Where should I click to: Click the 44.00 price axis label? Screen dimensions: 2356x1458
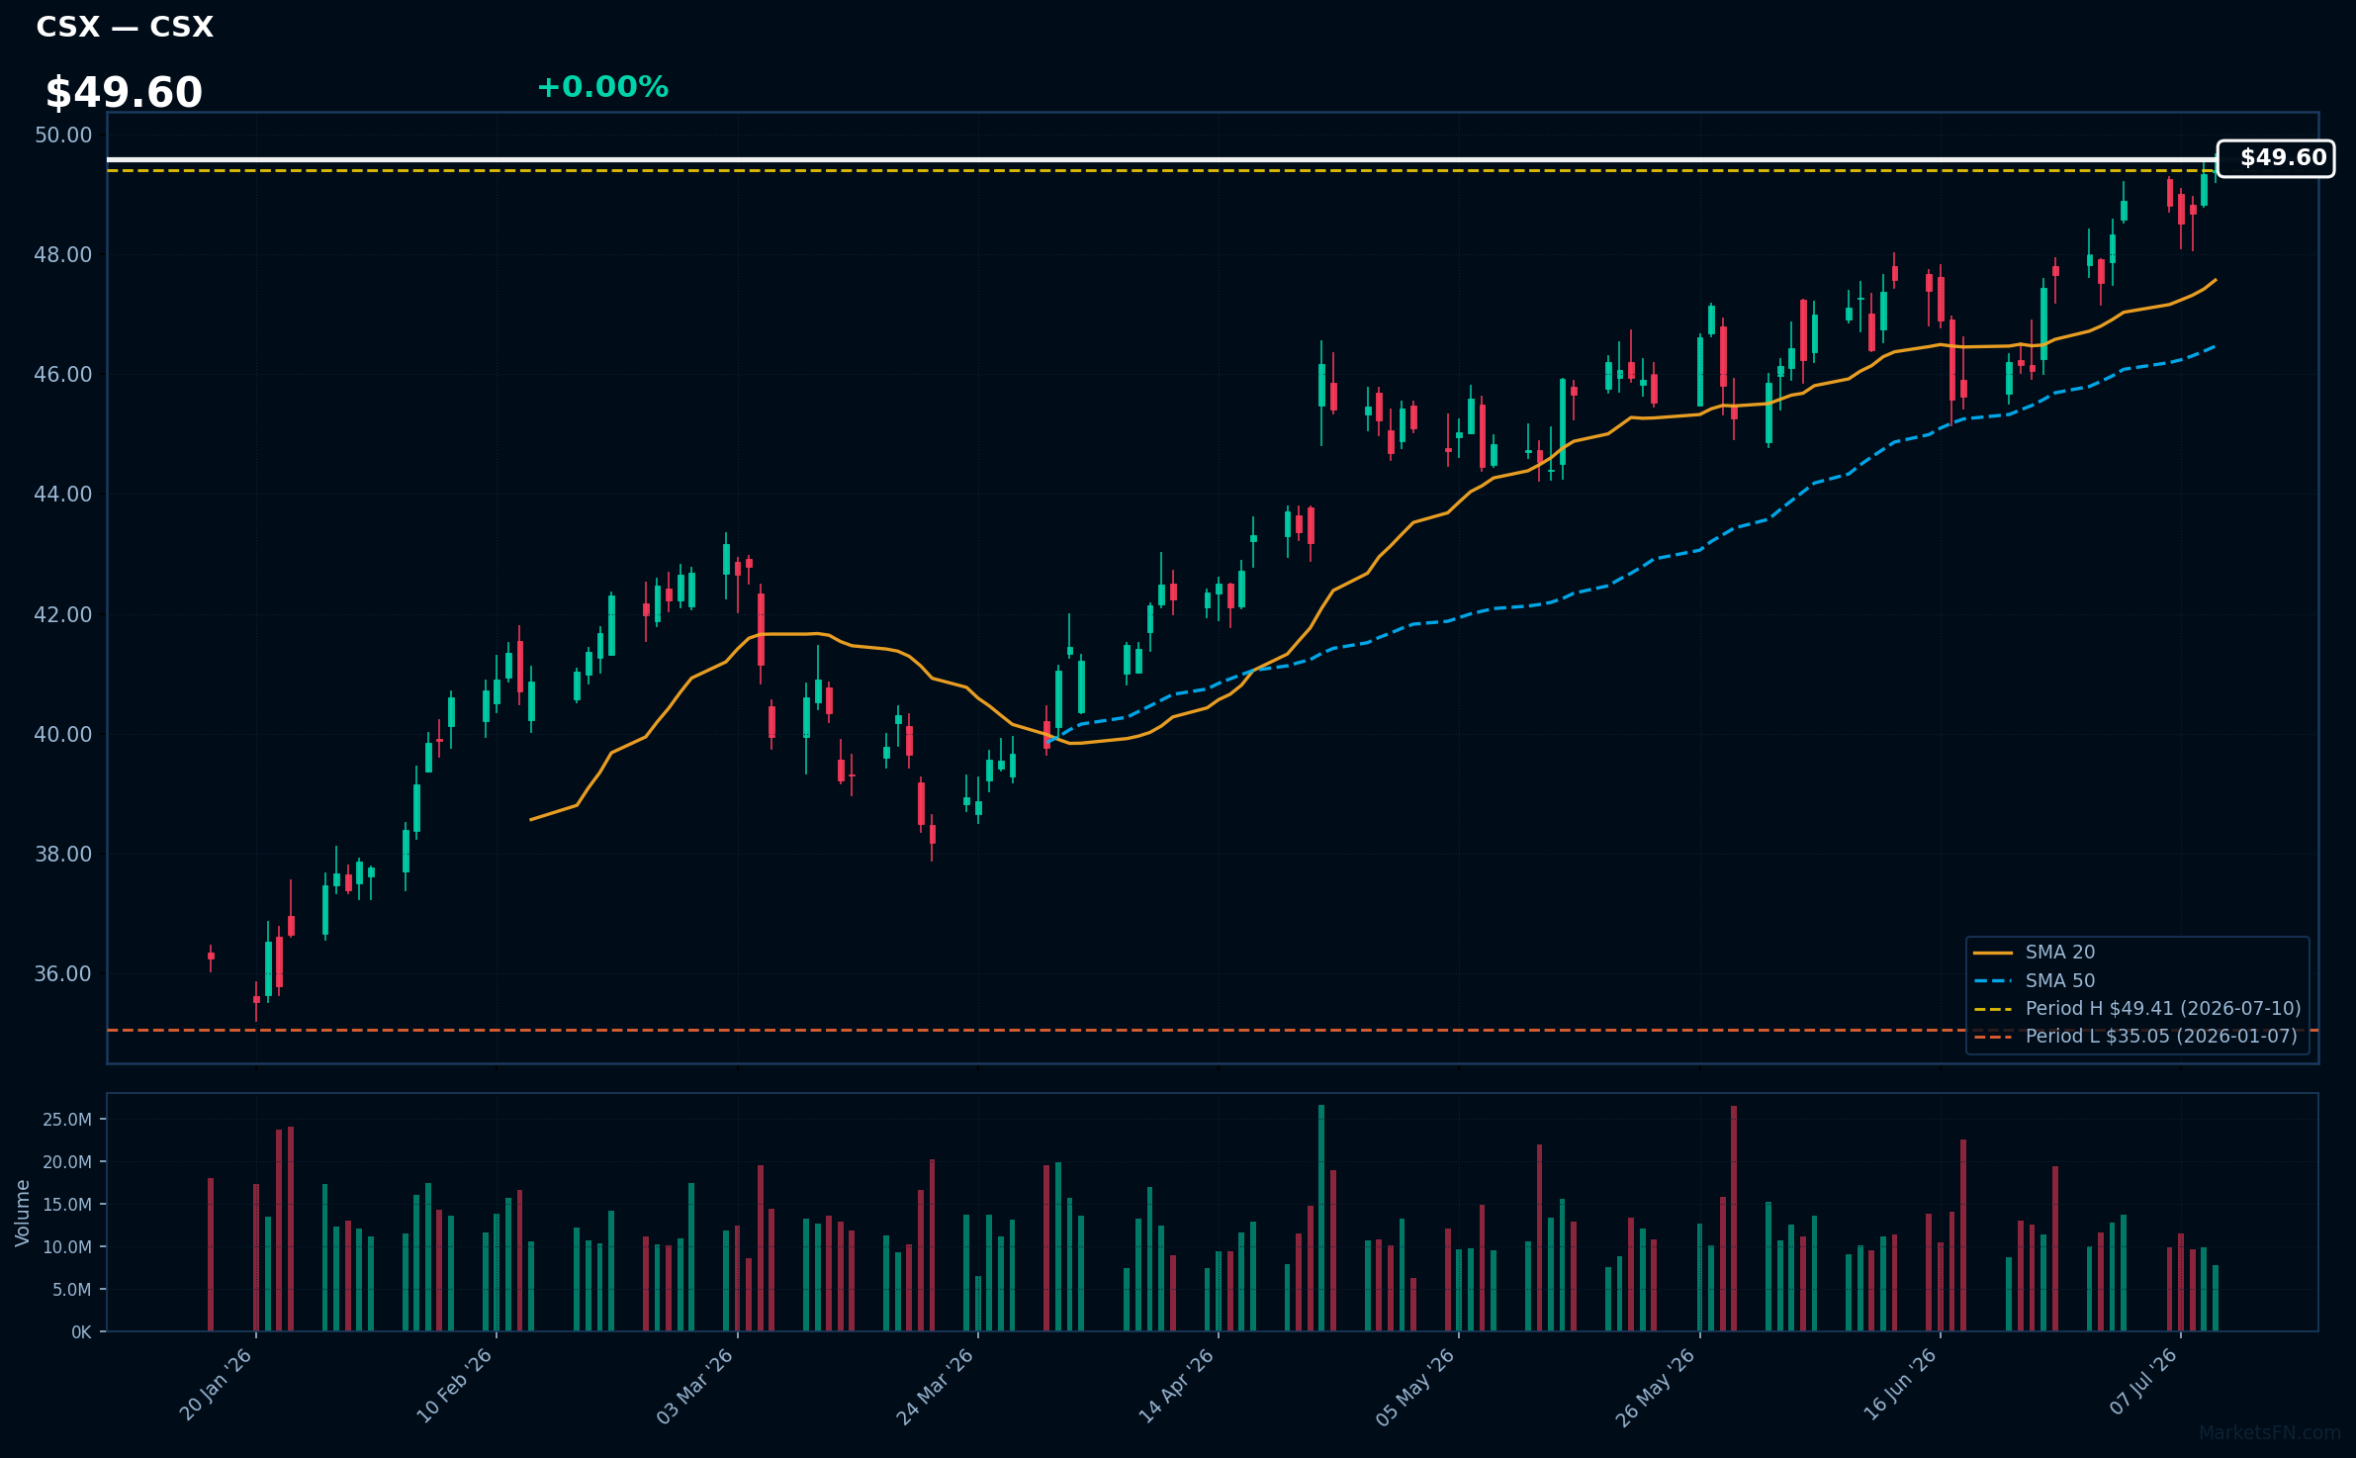coord(63,495)
